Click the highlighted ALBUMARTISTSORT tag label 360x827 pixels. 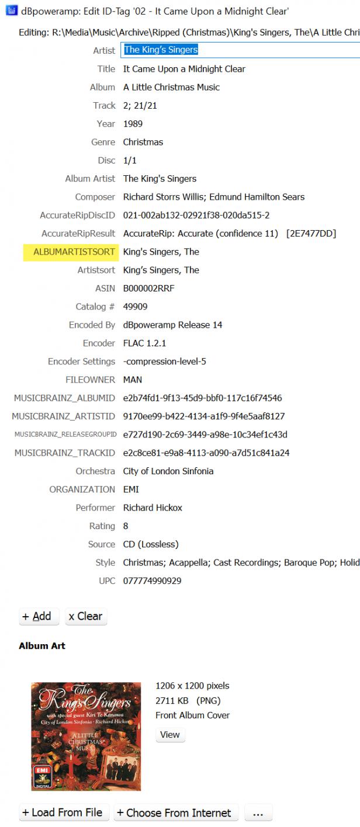pyautogui.click(x=74, y=252)
